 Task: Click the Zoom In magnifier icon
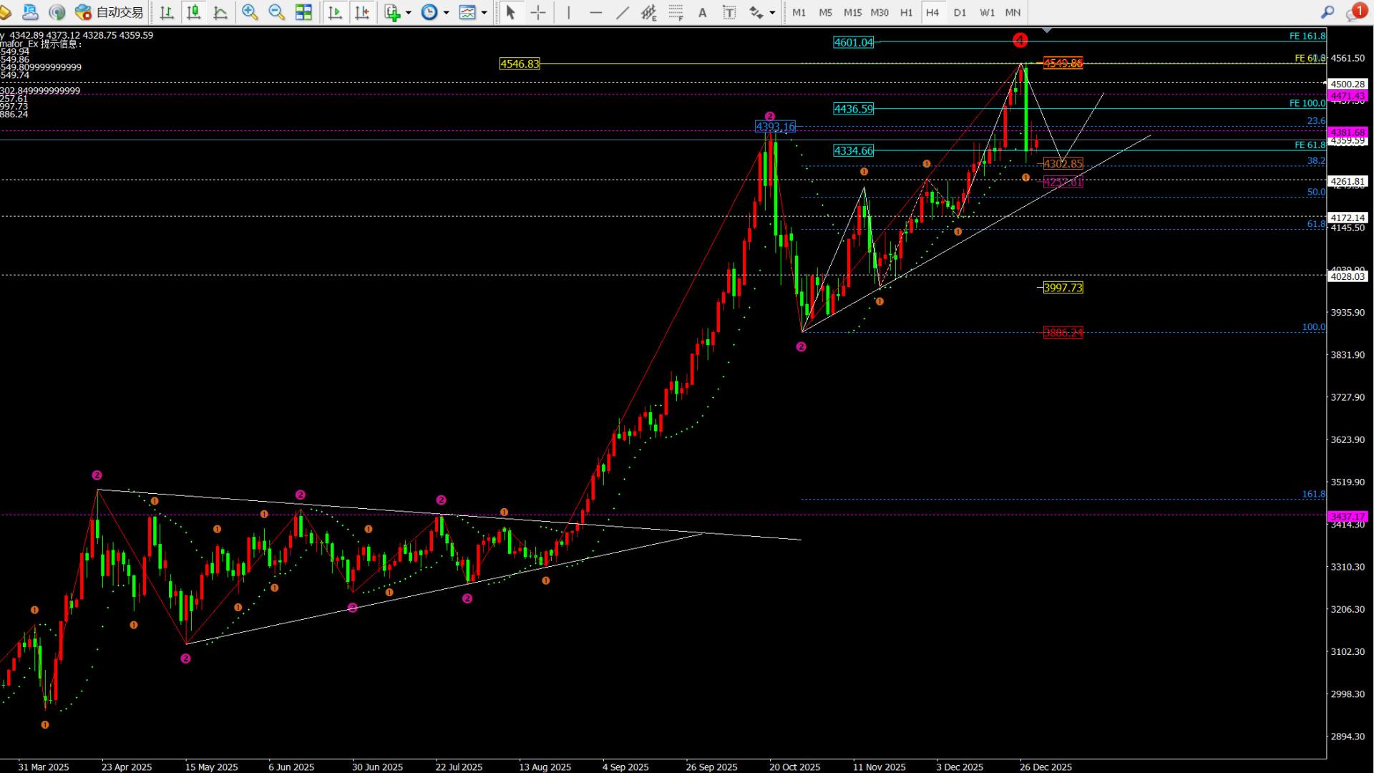pos(250,12)
